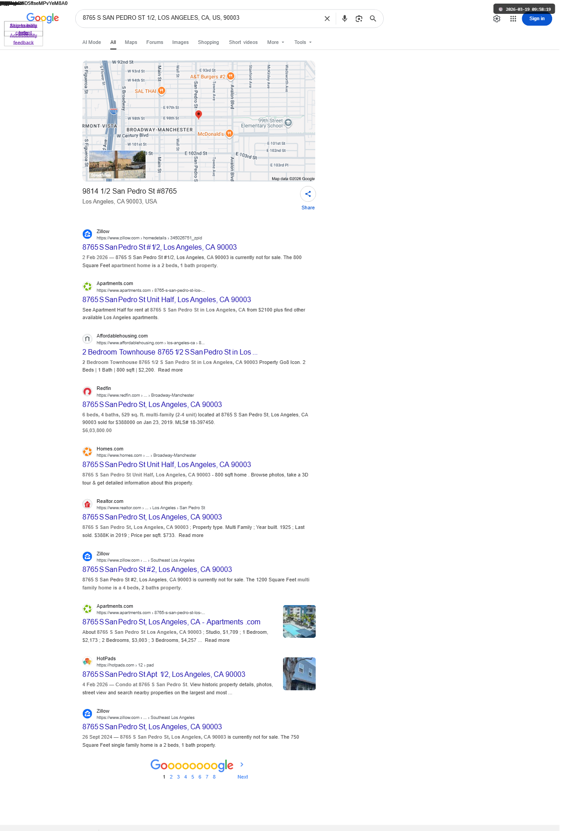Click the SAL THAI restaurant marker on the map

[x=162, y=91]
